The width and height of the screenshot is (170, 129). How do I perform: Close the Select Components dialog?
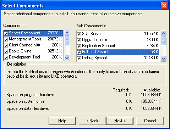coord(164,5)
